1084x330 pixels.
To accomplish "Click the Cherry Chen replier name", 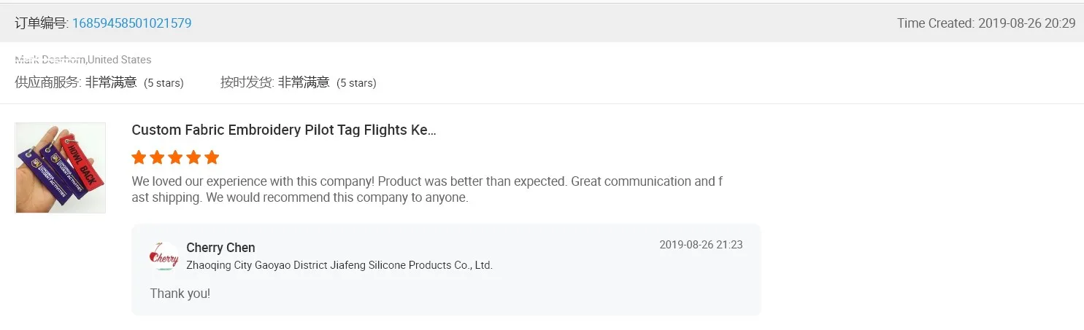I will pyautogui.click(x=220, y=248).
